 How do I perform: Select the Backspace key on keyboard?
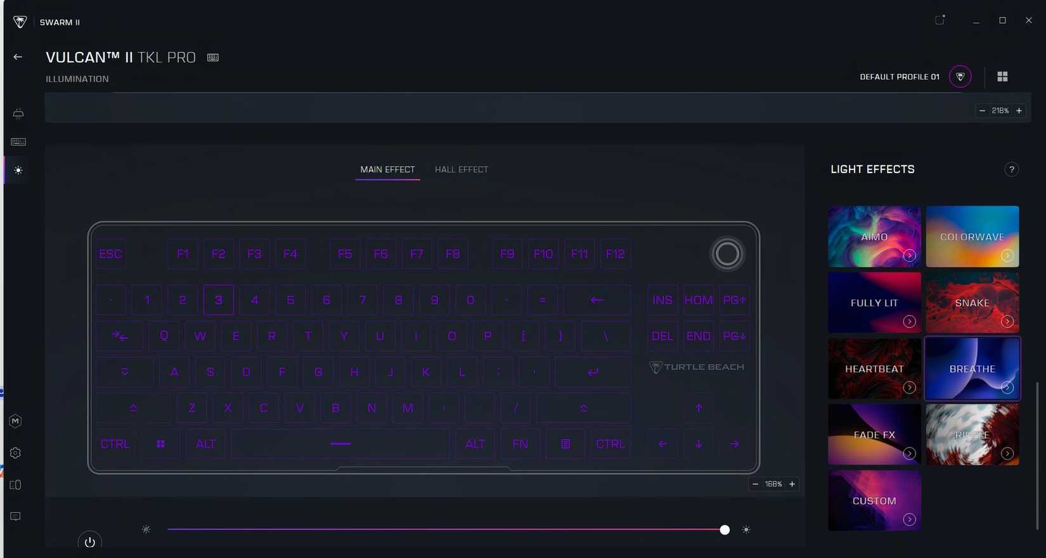597,300
